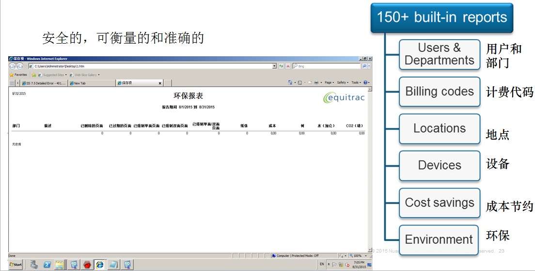Click the page scrollbar up arrow
The image size is (535, 271).
point(370,89)
